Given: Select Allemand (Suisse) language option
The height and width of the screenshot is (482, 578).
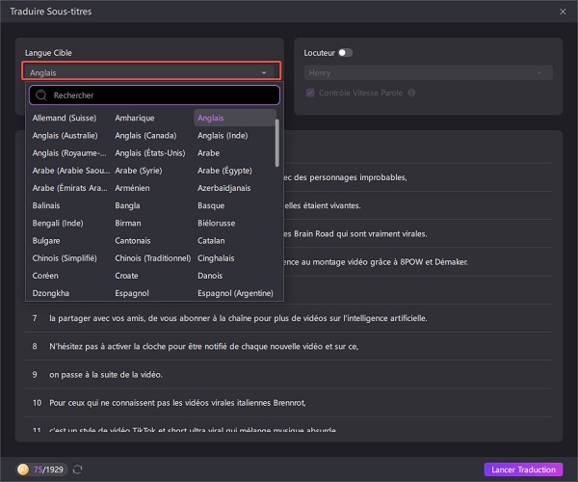Looking at the screenshot, I should pyautogui.click(x=65, y=118).
